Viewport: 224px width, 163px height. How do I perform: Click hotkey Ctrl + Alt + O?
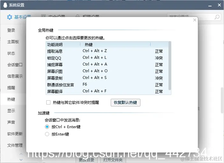pos(95,71)
